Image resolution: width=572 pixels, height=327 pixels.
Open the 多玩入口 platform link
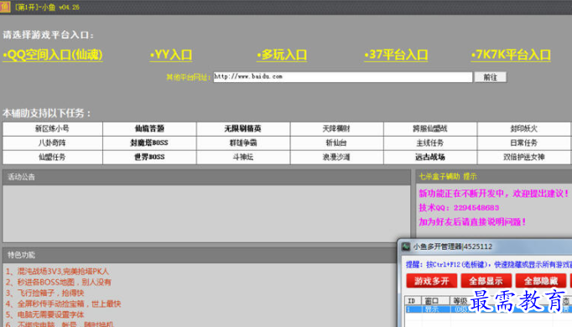pyautogui.click(x=282, y=54)
